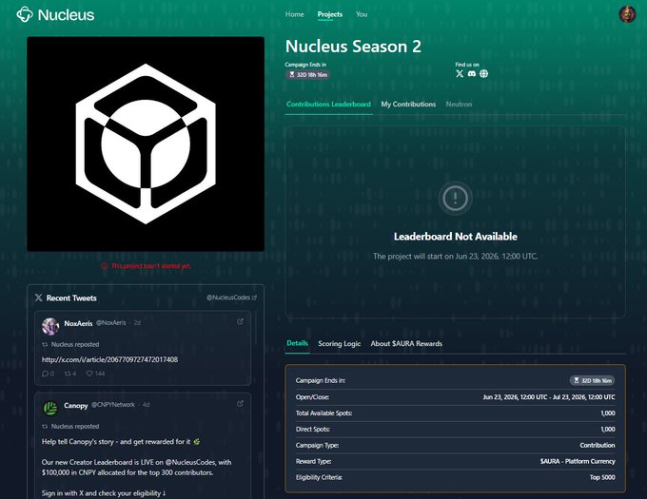This screenshot has width=647, height=499.
Task: Click @NoxAeris handle
Action: coord(111,322)
